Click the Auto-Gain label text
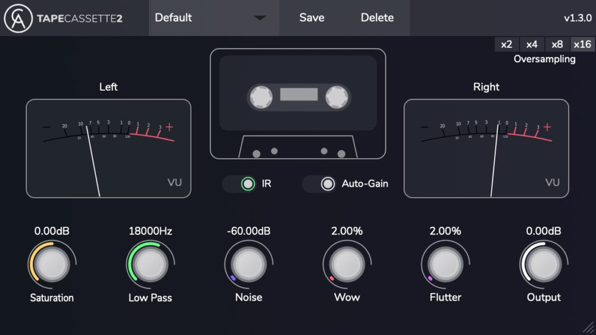The height and width of the screenshot is (335, 596). pos(365,184)
